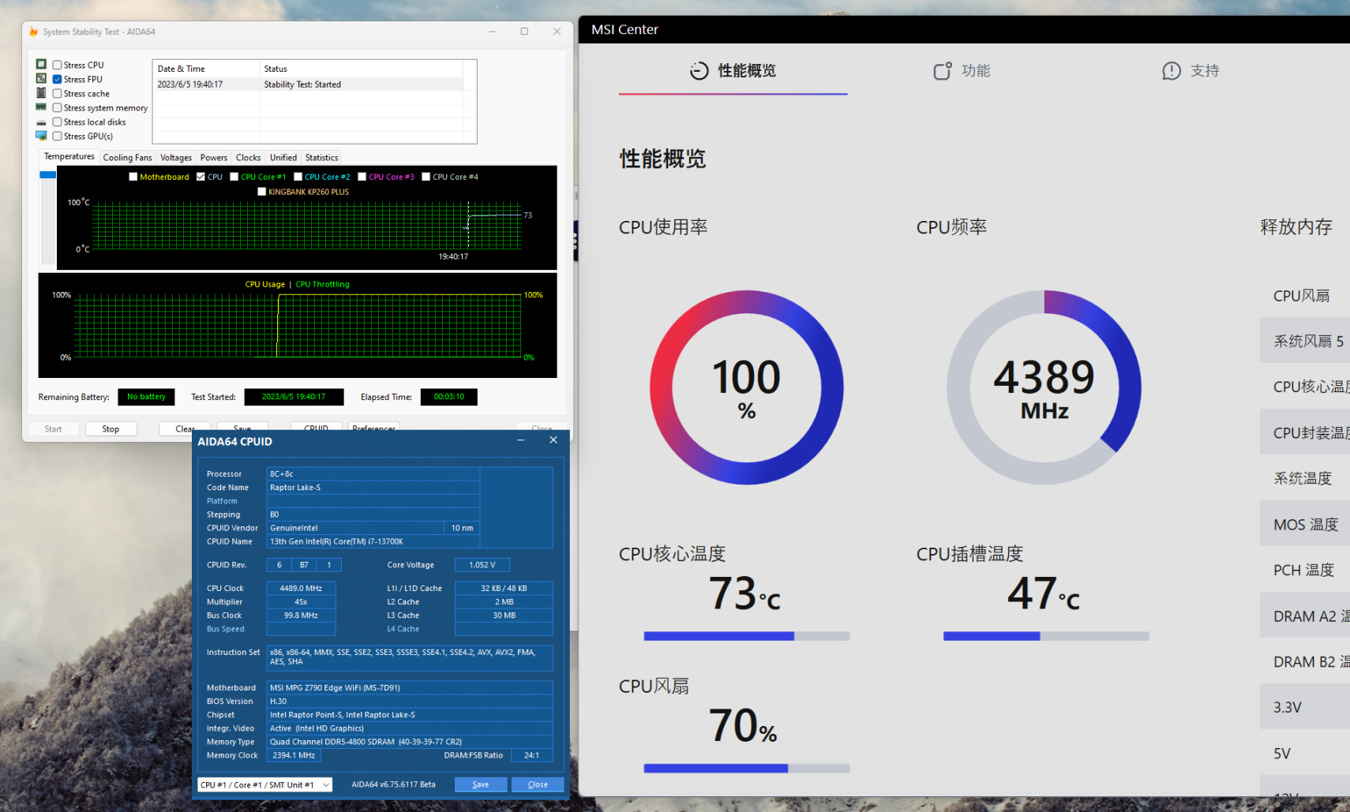
Task: Click the Status column header in the log
Action: click(x=362, y=69)
